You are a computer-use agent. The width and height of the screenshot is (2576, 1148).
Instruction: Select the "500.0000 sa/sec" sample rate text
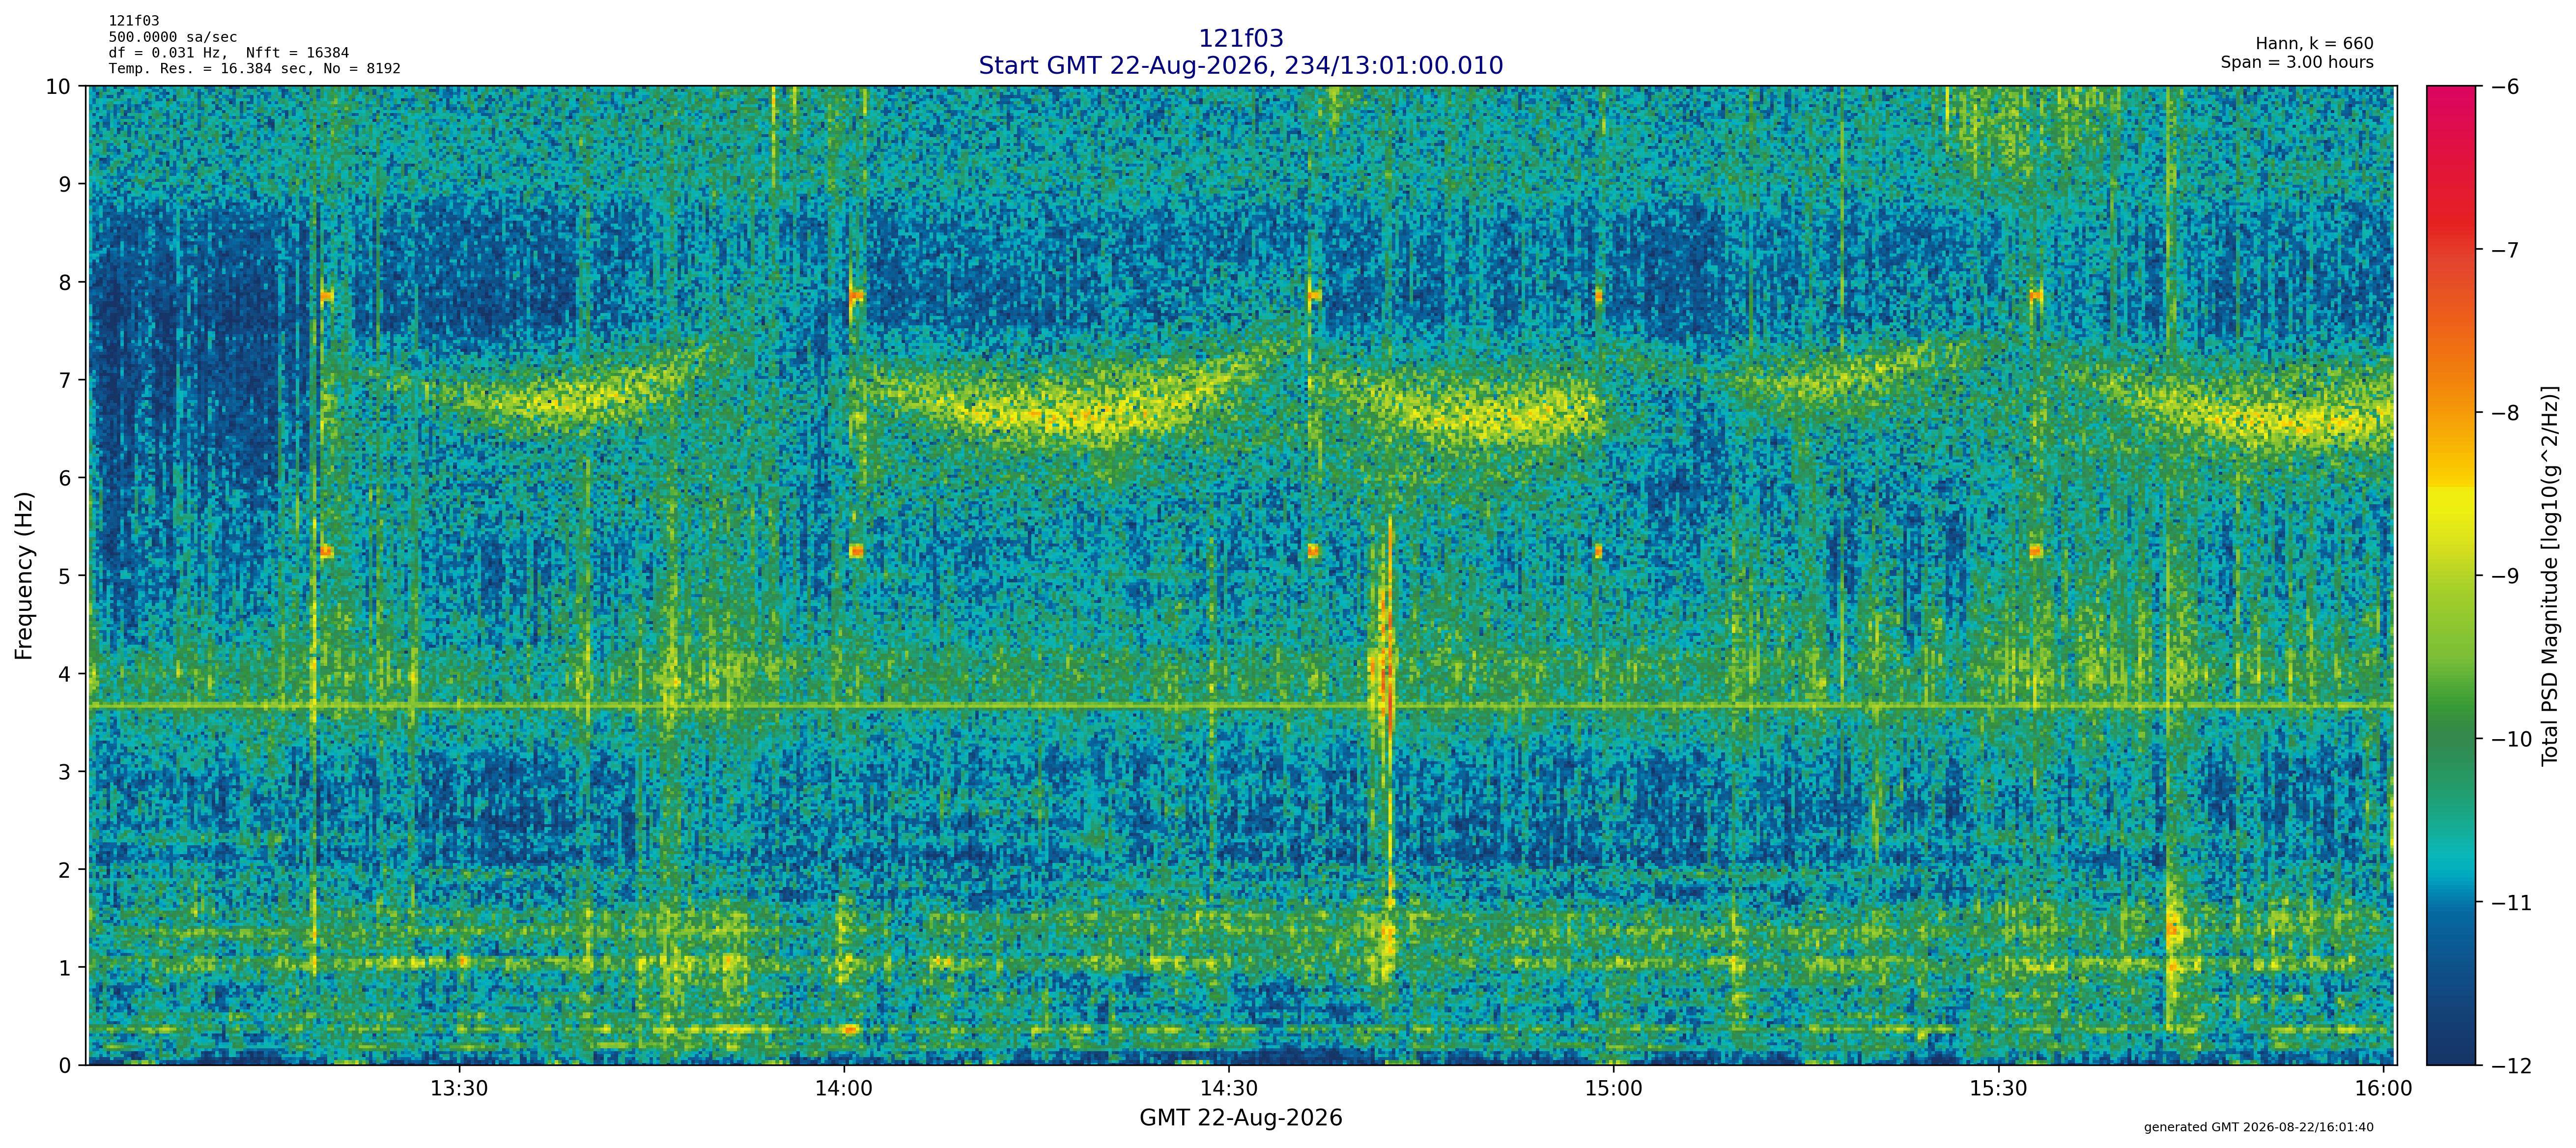(x=173, y=37)
